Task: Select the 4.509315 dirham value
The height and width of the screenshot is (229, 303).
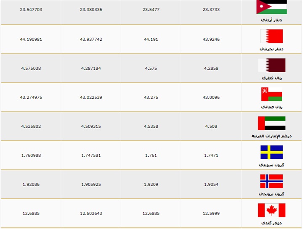Action: click(x=91, y=126)
